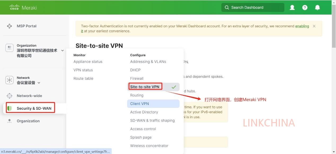Open the Routing configuration page
This screenshot has height=154, width=336.
point(137,95)
